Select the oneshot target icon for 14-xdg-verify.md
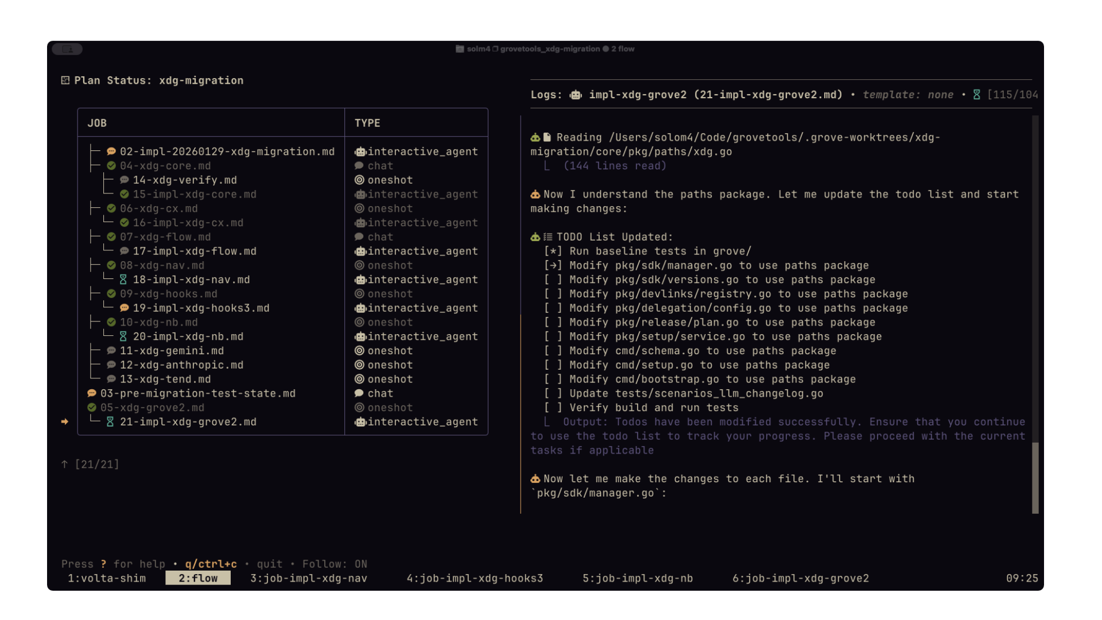This screenshot has height=620, width=1102. [x=359, y=180]
